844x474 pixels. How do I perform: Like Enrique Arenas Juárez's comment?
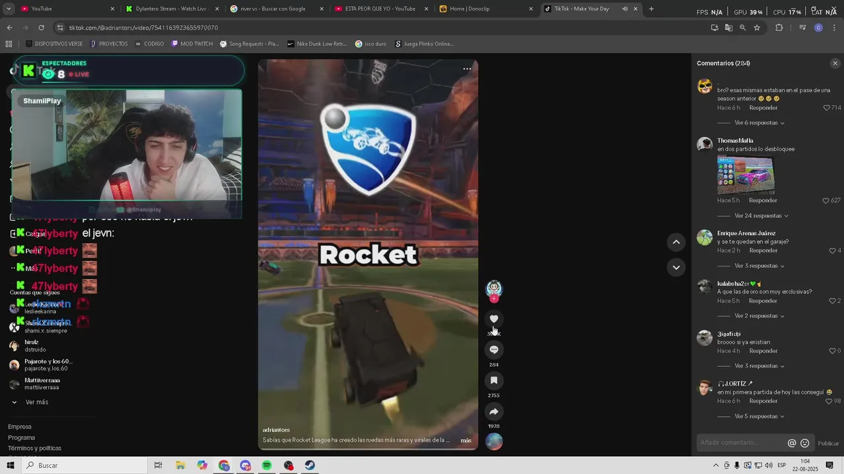click(x=832, y=251)
